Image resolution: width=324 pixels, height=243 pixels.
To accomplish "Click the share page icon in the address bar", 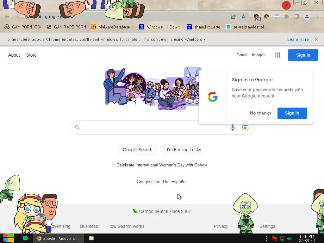I will coord(234,17).
